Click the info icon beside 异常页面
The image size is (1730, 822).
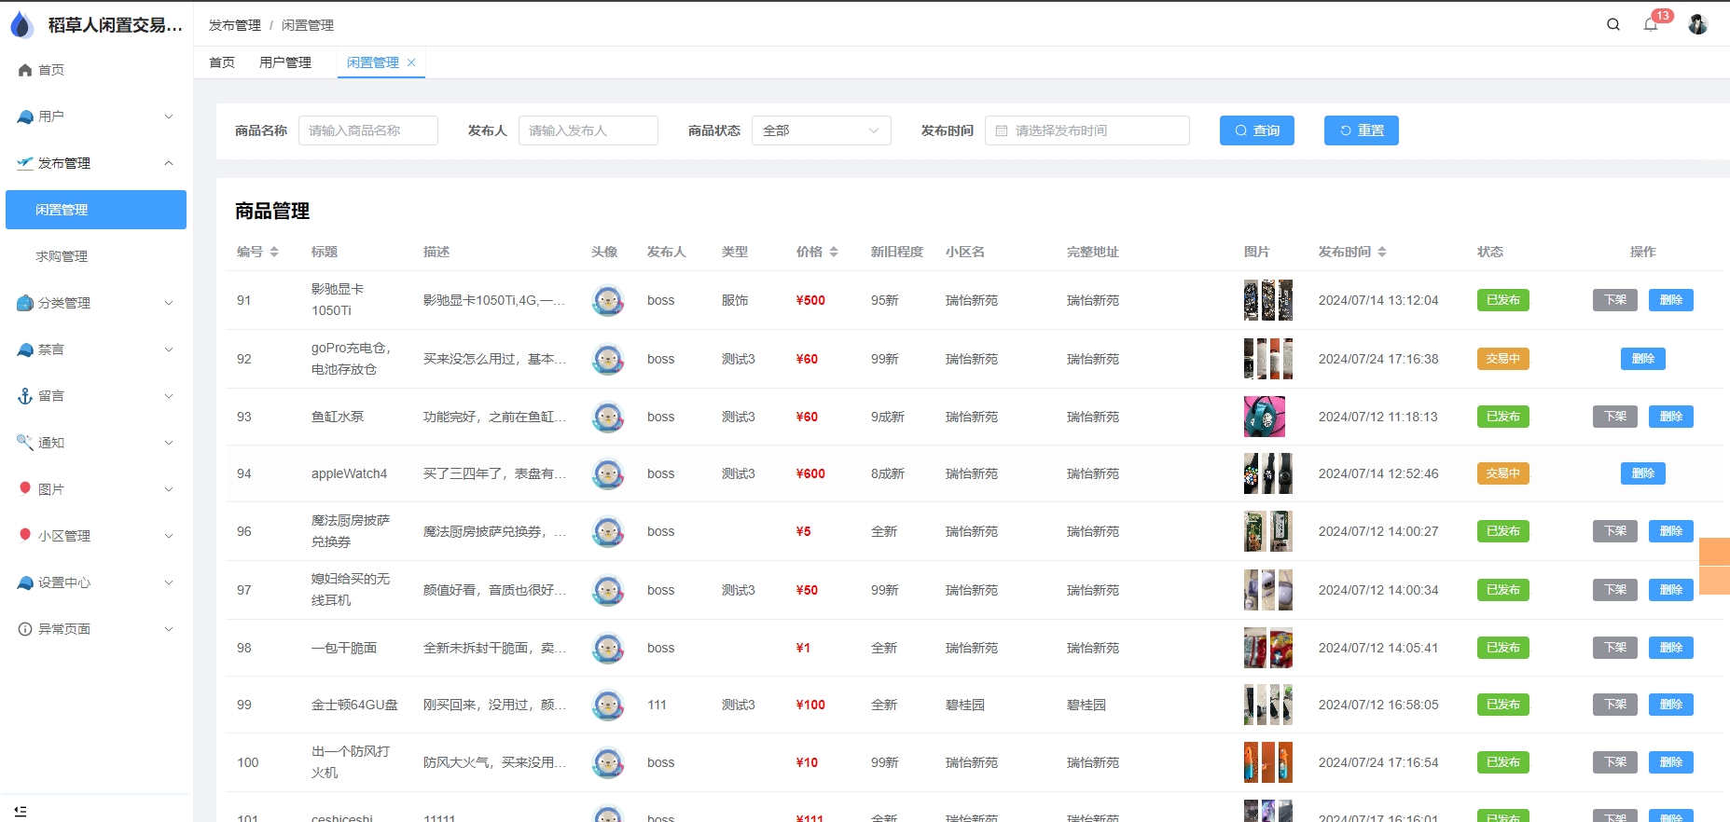point(25,629)
